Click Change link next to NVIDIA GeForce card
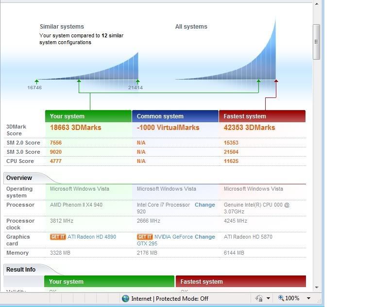Screen dimensions: 373x307 [204, 237]
